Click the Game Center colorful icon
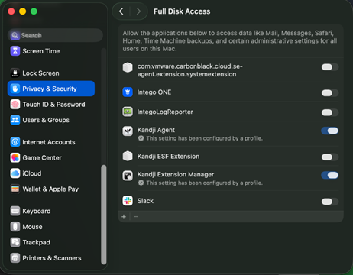 coord(15,157)
